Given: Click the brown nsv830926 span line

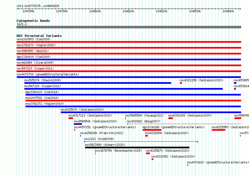Looking at the screenshot, I should pyautogui.click(x=184, y=124).
